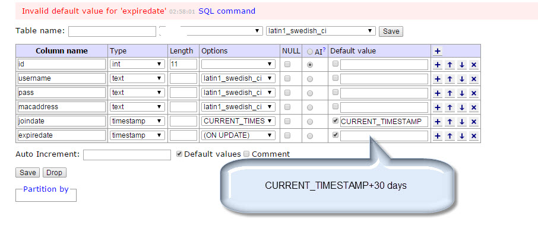Screen dimensions: 538x225
Task: Add a column after the username row
Action: click(x=437, y=78)
